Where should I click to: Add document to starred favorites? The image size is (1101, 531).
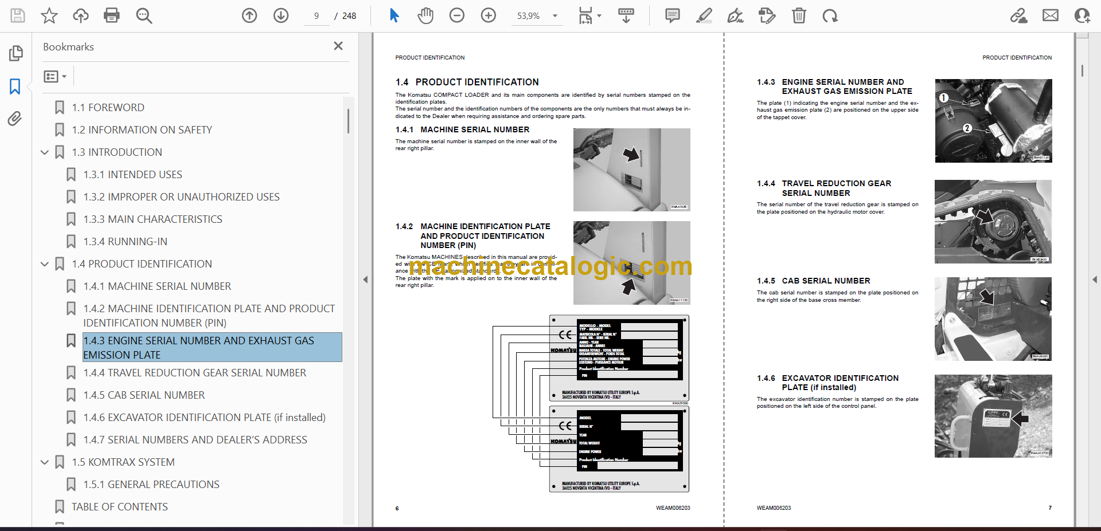pos(49,15)
